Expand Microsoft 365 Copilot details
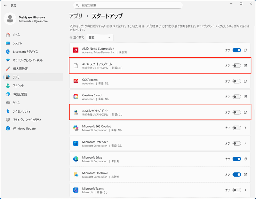The width and height of the screenshot is (256, 199). point(245,128)
